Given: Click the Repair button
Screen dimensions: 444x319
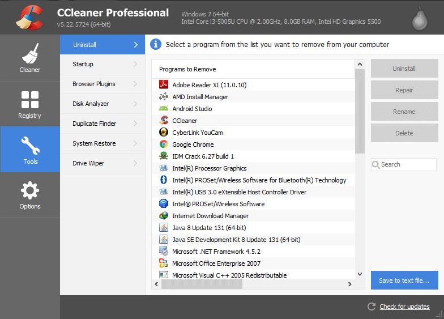Looking at the screenshot, I should (x=404, y=90).
